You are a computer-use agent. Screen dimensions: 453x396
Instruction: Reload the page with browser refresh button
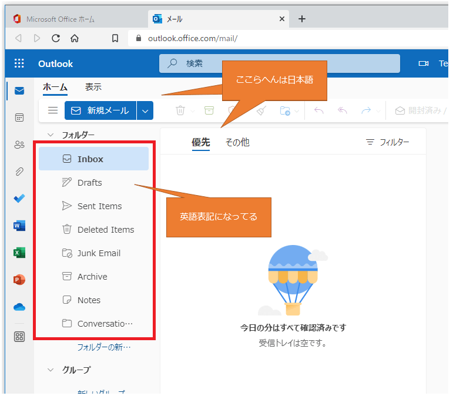pos(56,38)
